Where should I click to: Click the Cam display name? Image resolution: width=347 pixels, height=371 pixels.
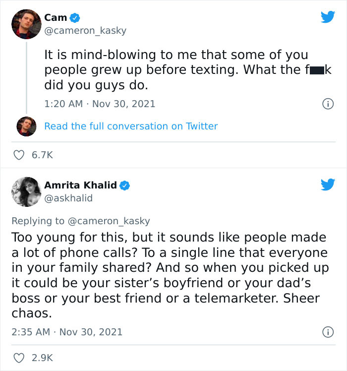tap(56, 17)
